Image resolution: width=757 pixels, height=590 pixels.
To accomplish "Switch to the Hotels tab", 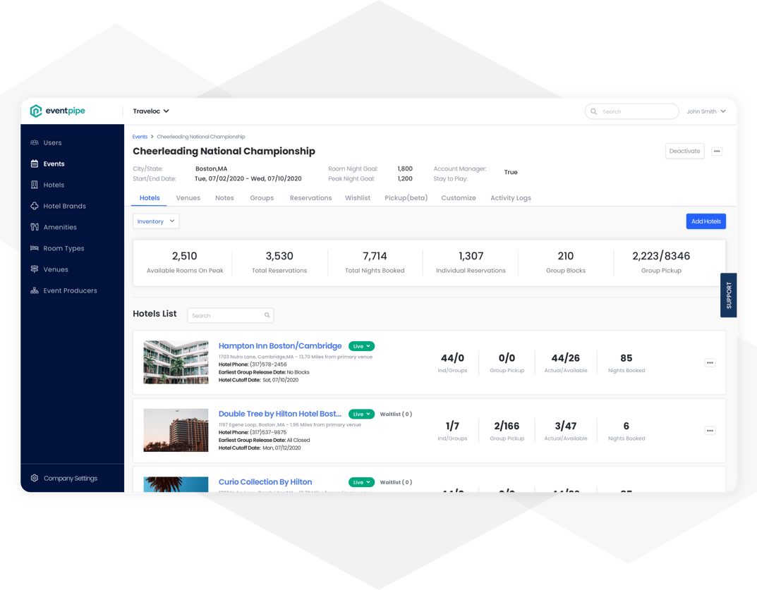I will pyautogui.click(x=150, y=198).
